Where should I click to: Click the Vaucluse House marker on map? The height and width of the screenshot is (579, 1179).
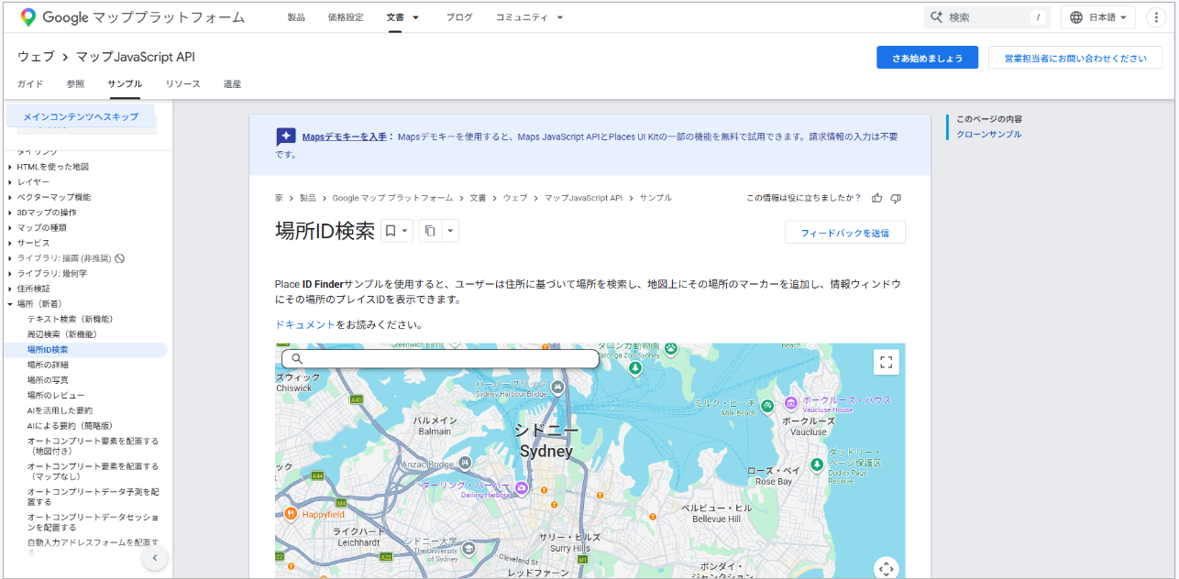(791, 403)
